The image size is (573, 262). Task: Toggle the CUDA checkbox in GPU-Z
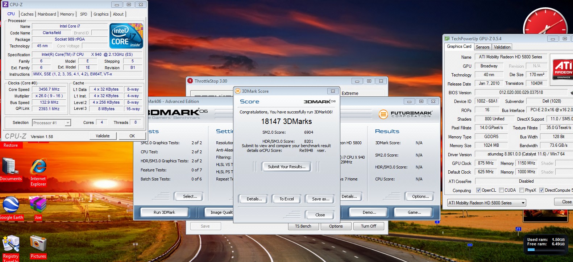tap(501, 190)
